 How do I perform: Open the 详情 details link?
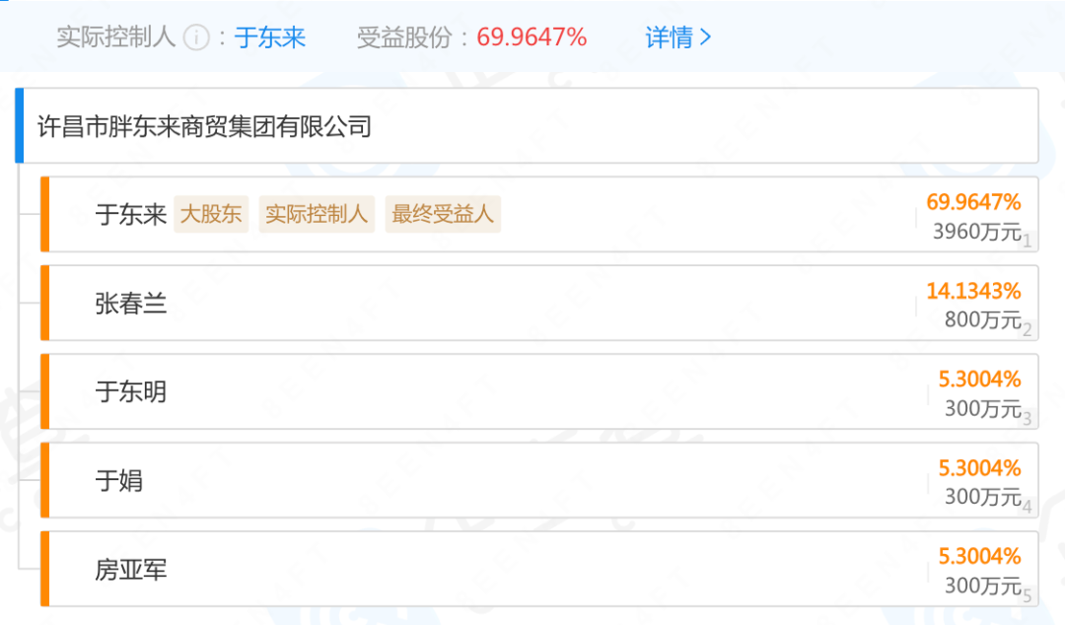pos(677,37)
